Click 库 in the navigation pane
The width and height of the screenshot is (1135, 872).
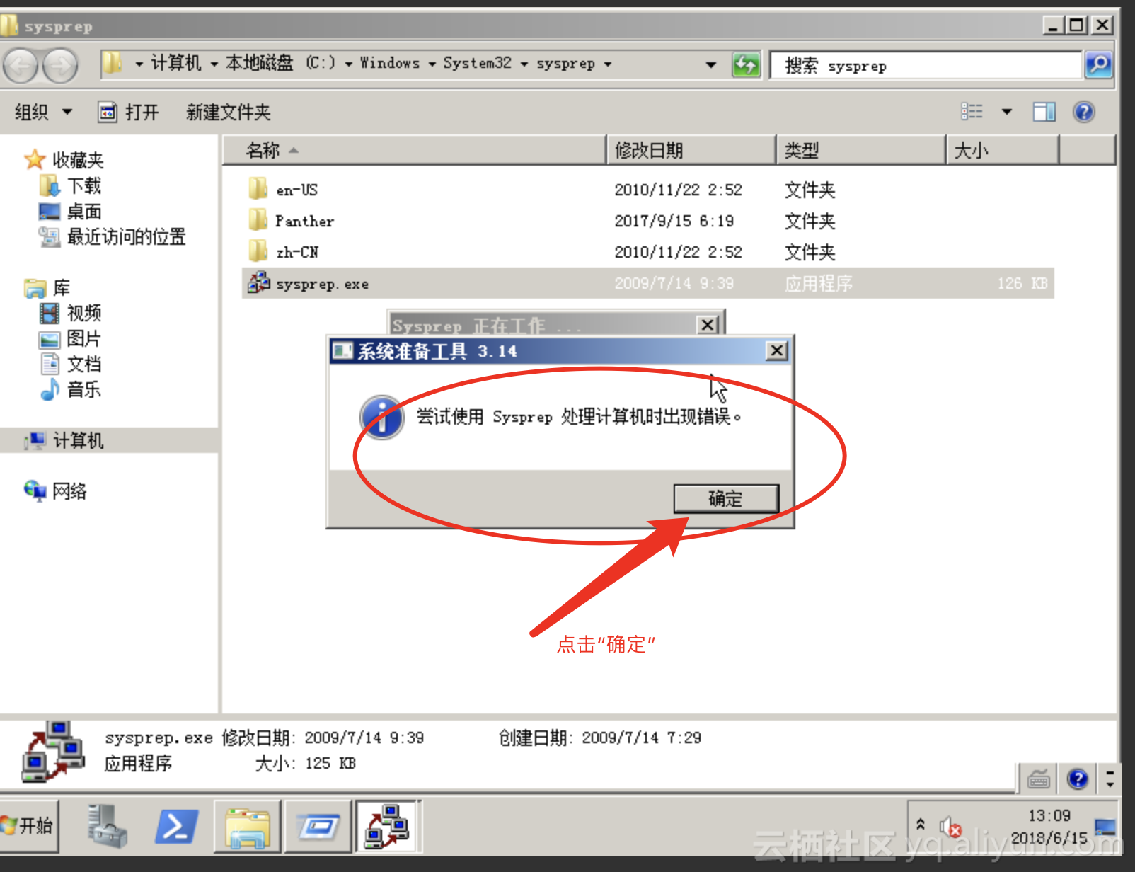point(62,287)
